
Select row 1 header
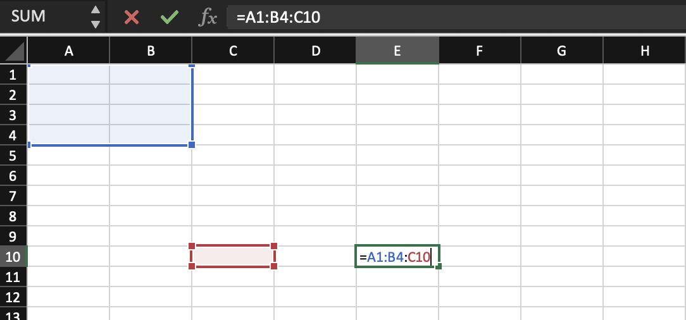[x=13, y=75]
